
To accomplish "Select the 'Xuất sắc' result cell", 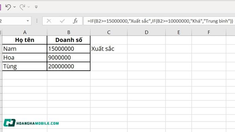I will 109,49.
